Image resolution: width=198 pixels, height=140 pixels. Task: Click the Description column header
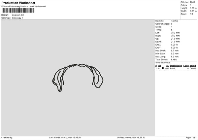(x=176, y=66)
